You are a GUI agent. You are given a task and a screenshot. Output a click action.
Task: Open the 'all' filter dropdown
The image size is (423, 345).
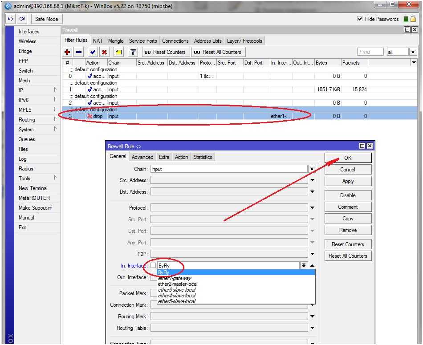tap(413, 52)
